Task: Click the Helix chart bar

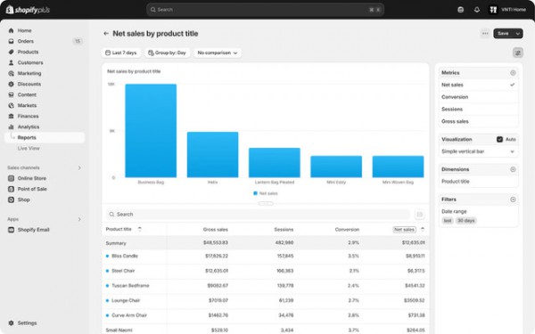Action: coord(212,155)
